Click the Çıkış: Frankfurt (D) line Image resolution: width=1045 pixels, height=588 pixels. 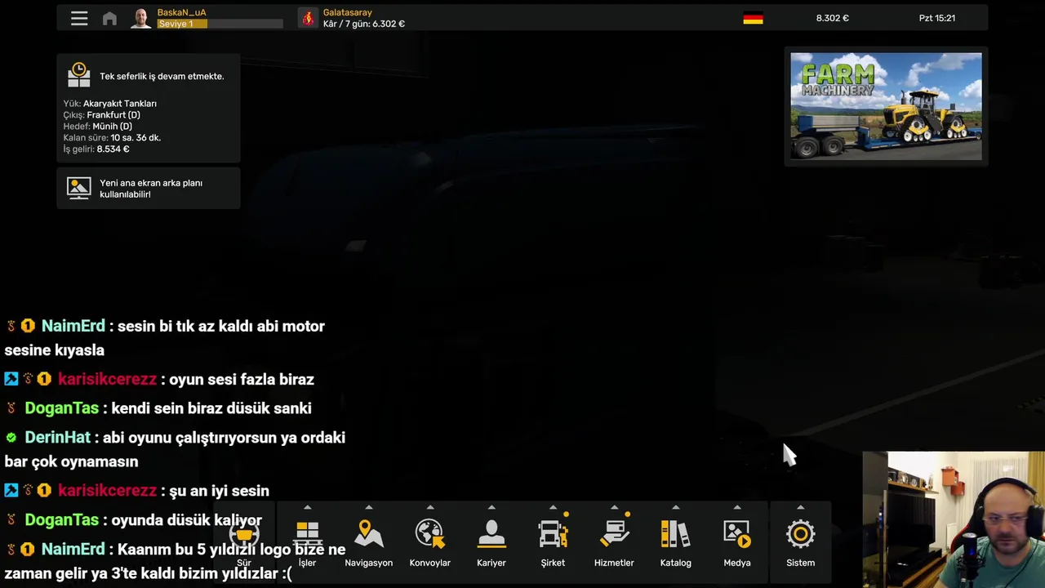click(102, 115)
